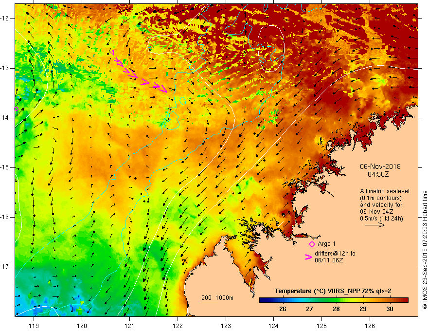The height and width of the screenshot is (331, 428).
Task: Click the 0.5m/s velocity scale arrow
Action: click(375, 225)
